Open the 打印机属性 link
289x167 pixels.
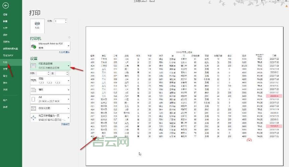[64, 53]
